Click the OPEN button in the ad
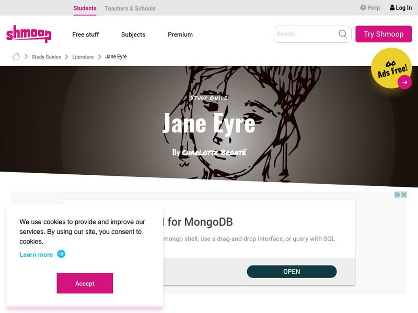This screenshot has height=313, width=418. [292, 271]
